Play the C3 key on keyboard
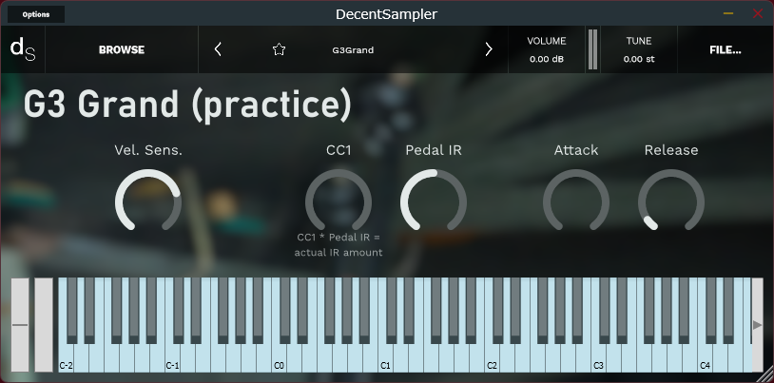774x383 pixels. [x=599, y=358]
